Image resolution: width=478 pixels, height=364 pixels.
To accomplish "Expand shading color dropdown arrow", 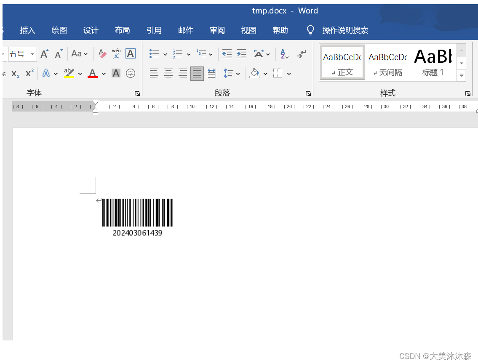I will tap(265, 74).
